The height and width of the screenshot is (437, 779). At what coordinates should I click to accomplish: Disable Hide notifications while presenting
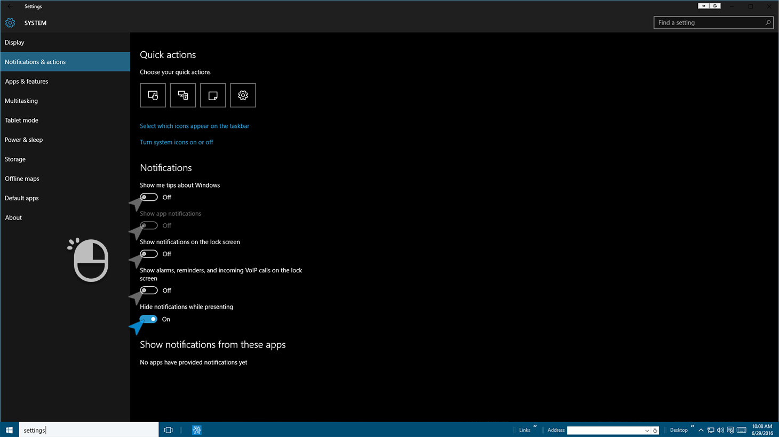(x=149, y=319)
